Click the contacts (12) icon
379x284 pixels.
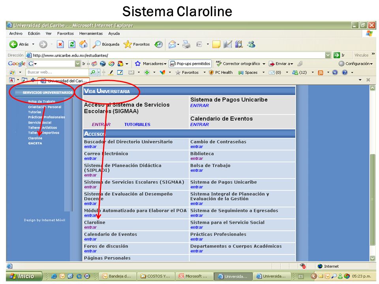tap(299, 73)
